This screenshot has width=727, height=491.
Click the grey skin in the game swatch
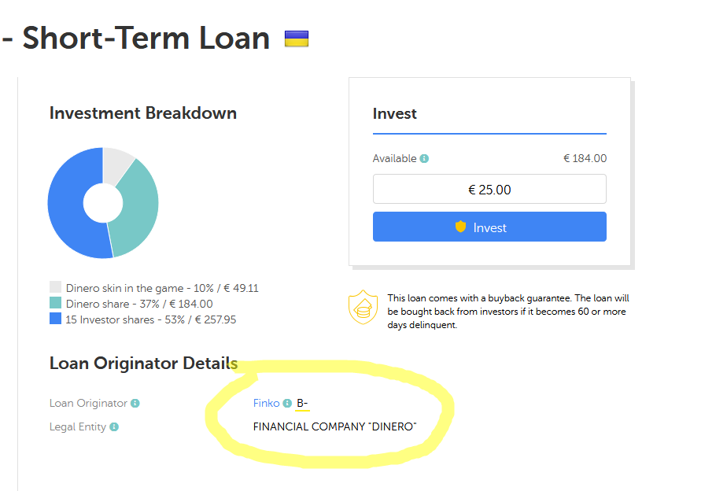55,288
